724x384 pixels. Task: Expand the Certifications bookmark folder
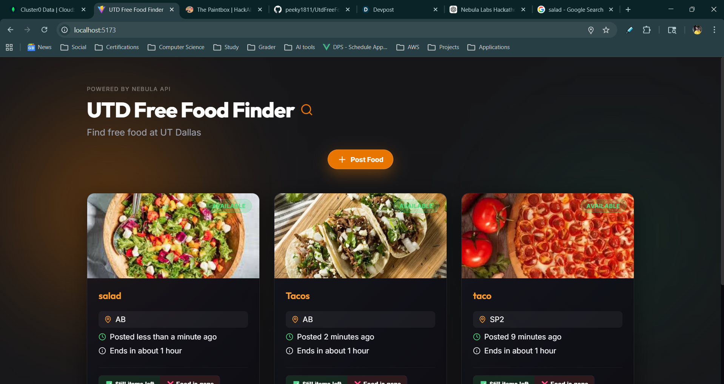click(x=117, y=47)
